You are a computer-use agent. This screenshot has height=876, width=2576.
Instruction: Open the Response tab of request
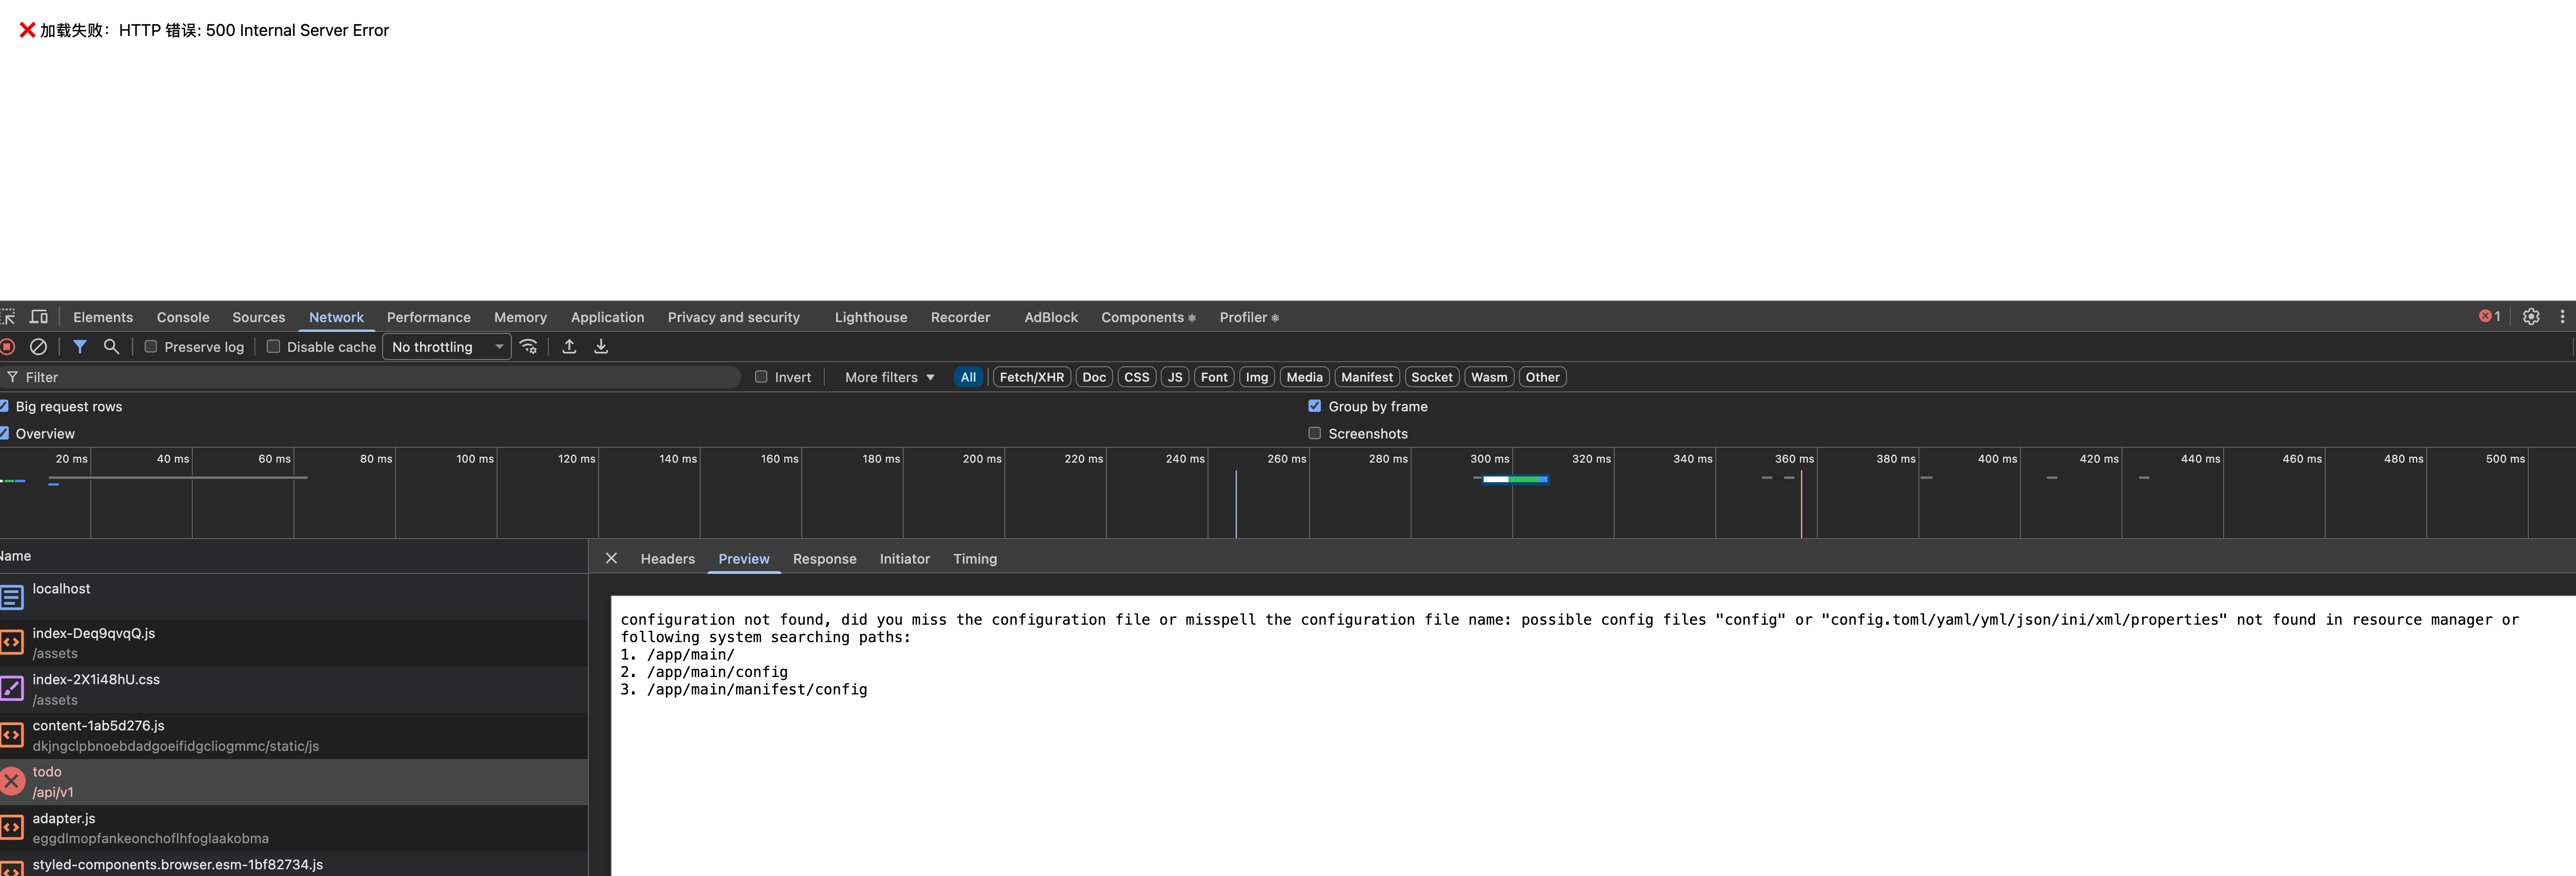click(x=824, y=559)
